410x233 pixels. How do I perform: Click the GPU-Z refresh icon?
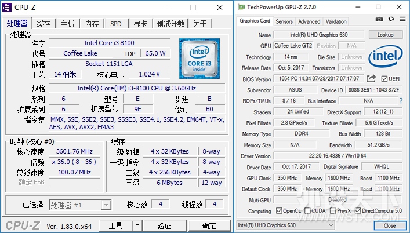coord(391,19)
